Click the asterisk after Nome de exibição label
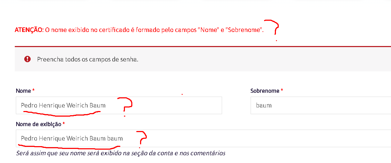 pyautogui.click(x=64, y=124)
